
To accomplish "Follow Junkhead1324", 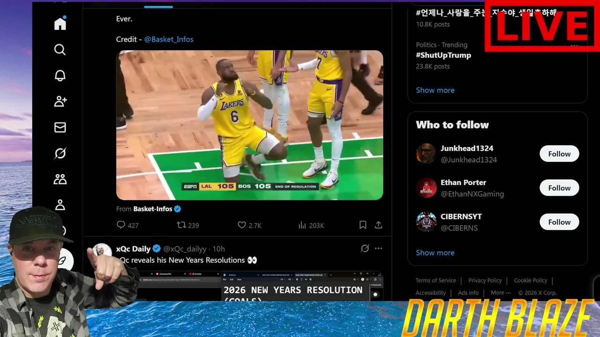I will [x=559, y=154].
